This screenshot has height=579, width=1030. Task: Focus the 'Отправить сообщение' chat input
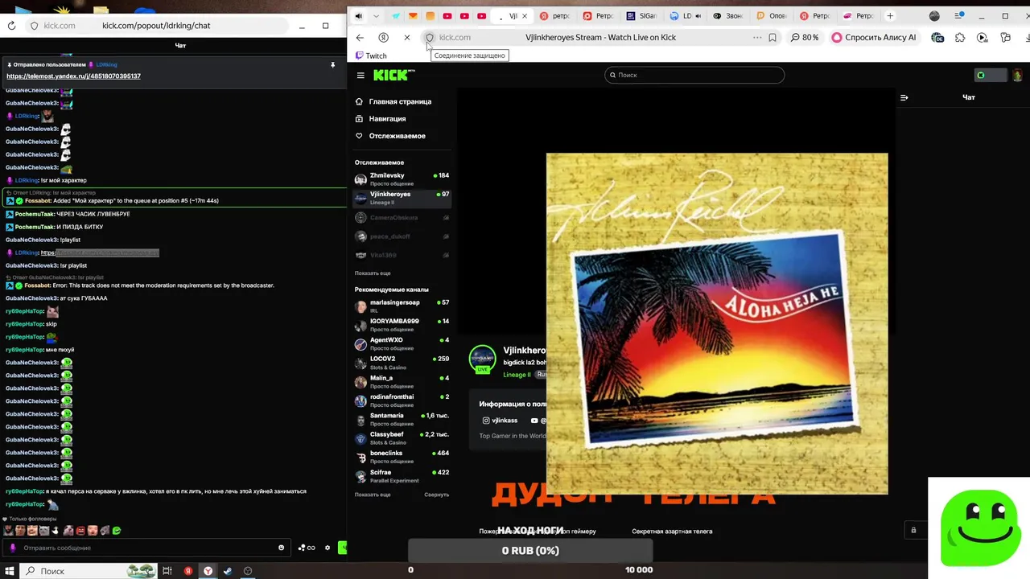click(145, 548)
